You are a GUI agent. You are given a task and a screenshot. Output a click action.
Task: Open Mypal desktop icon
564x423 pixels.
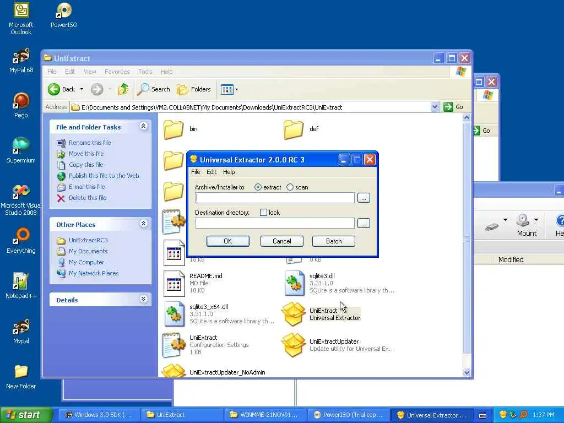coord(21,331)
